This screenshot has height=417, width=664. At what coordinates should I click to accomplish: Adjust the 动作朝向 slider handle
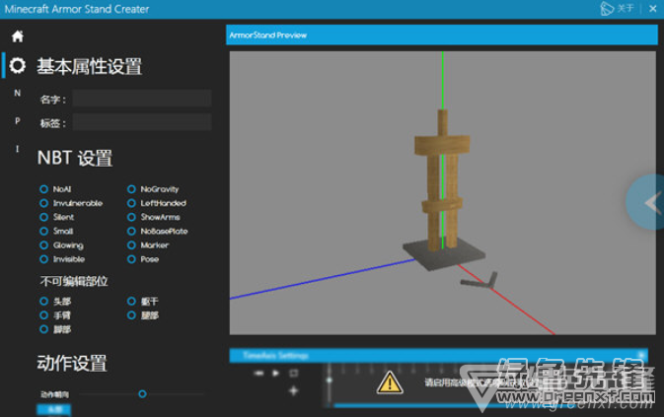click(x=142, y=394)
